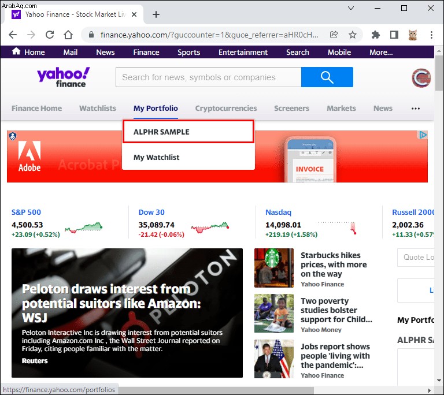Viewport: 444px width, 395px height.
Task: Open the cat profile avatar in Chrome
Action: 413,35
